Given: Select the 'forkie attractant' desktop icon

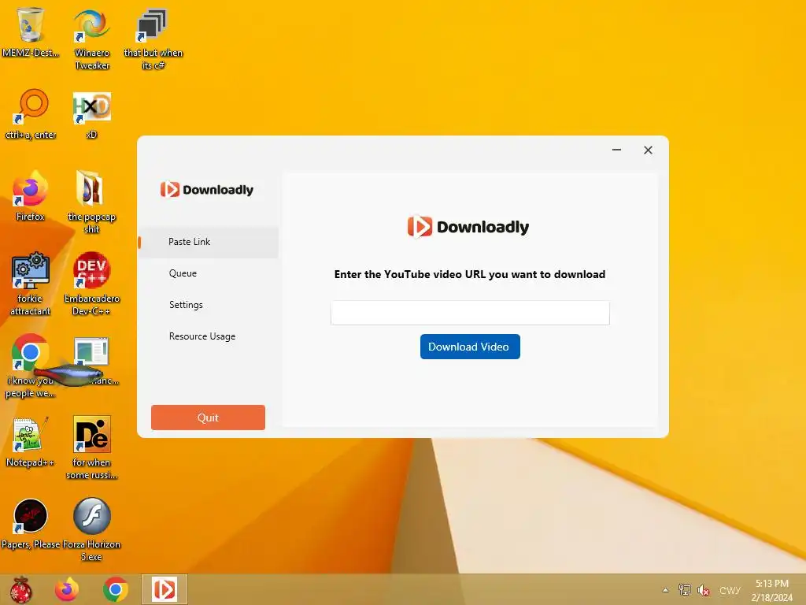Looking at the screenshot, I should pos(31,284).
